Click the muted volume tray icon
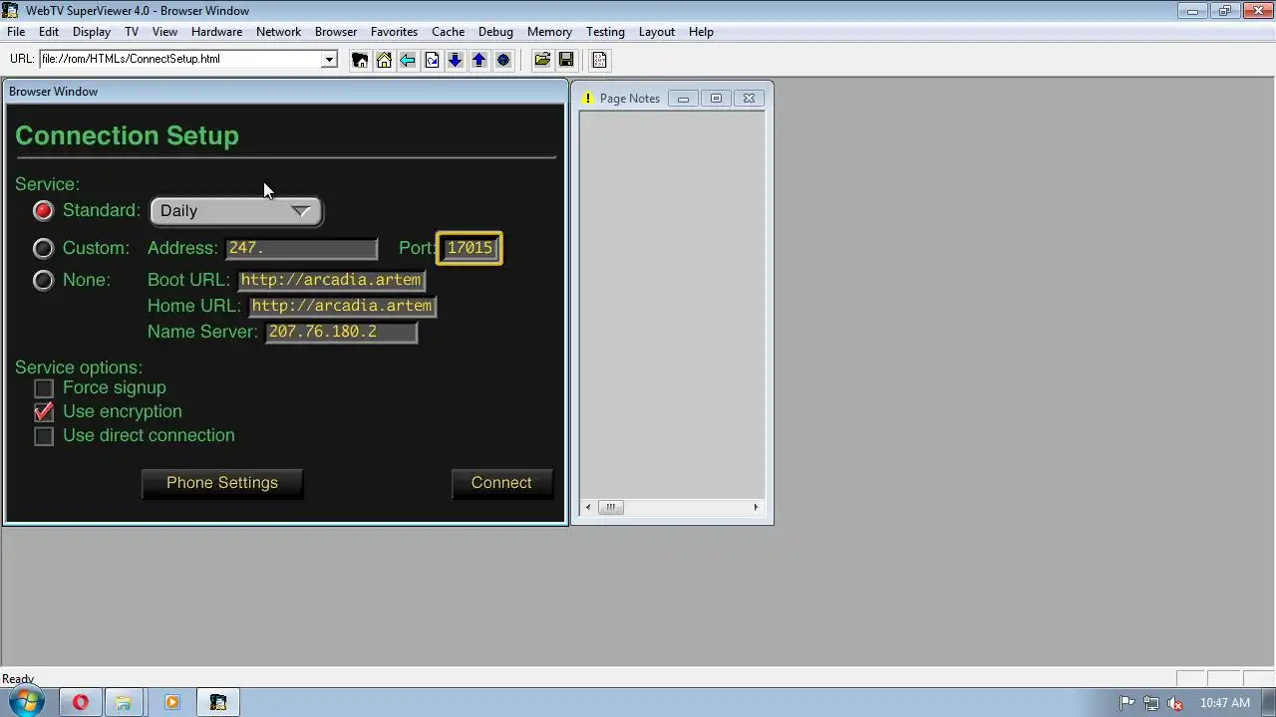The width and height of the screenshot is (1276, 717). (x=1175, y=703)
